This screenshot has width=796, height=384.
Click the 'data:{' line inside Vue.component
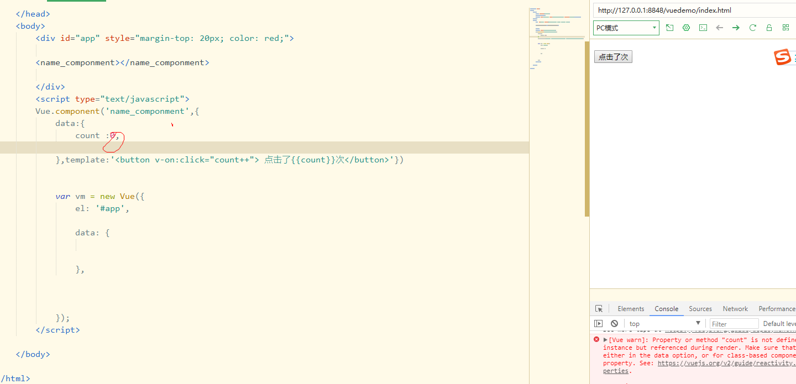70,123
